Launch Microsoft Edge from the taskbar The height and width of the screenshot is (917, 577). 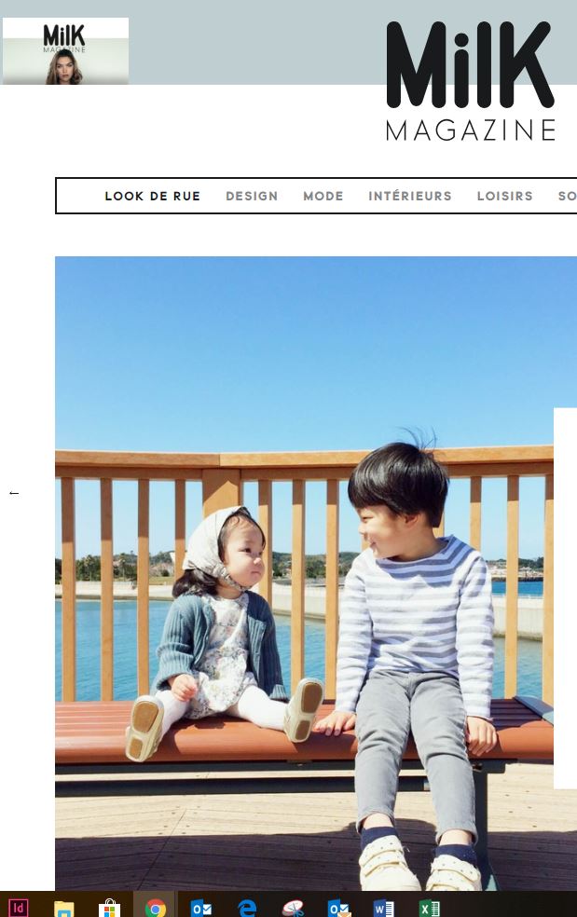[x=246, y=909]
